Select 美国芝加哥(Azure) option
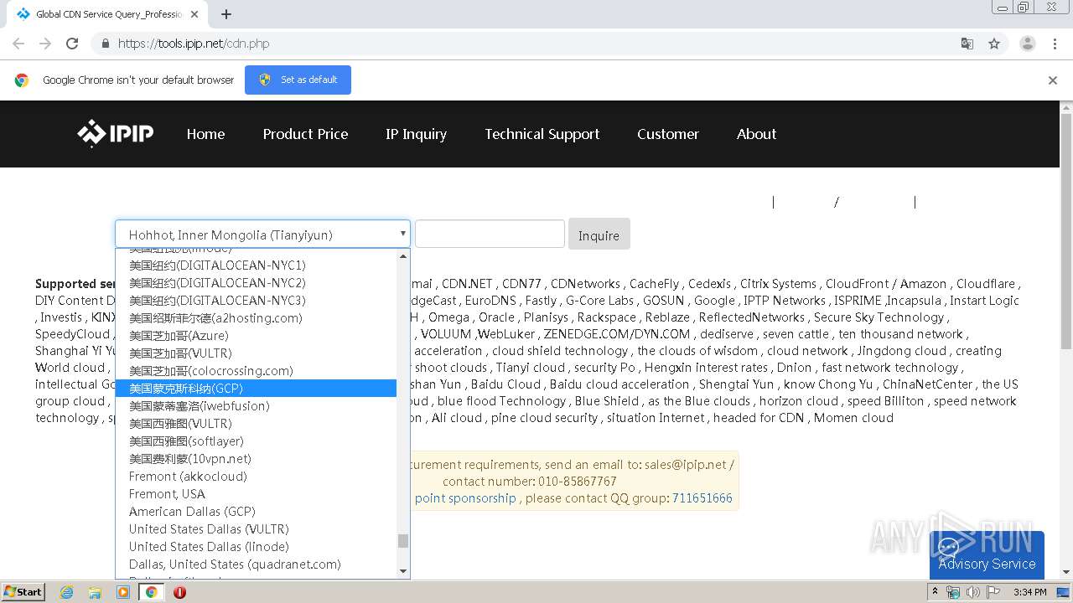 point(256,336)
